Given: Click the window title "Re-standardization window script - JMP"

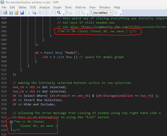Looking at the screenshot, I should [32, 2].
